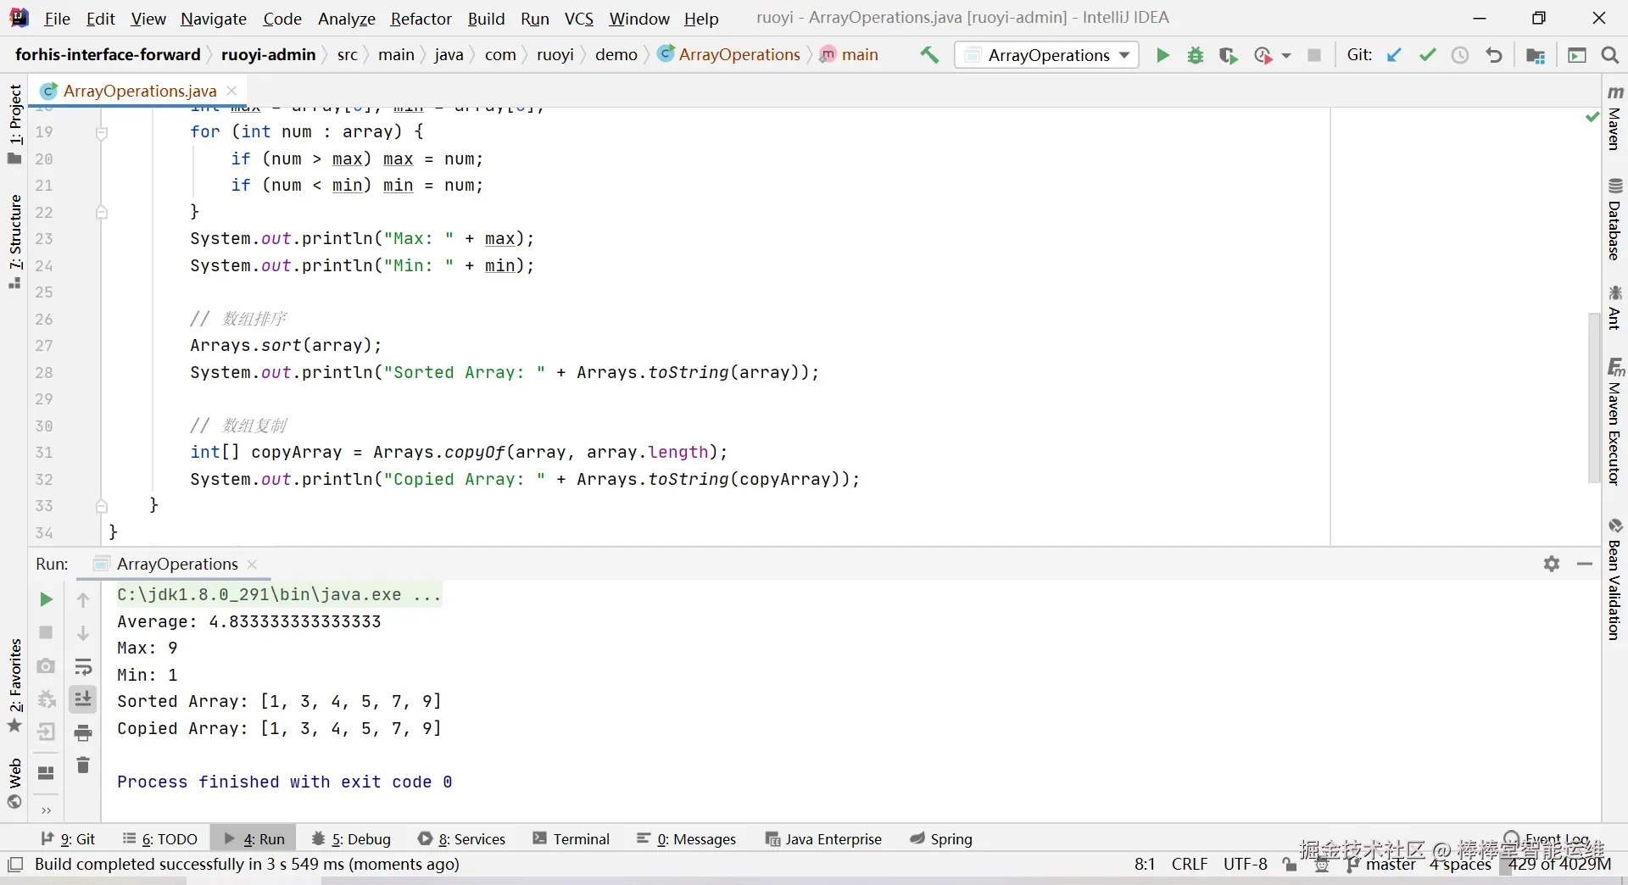
Task: Open the Spring tool window button
Action: click(941, 838)
